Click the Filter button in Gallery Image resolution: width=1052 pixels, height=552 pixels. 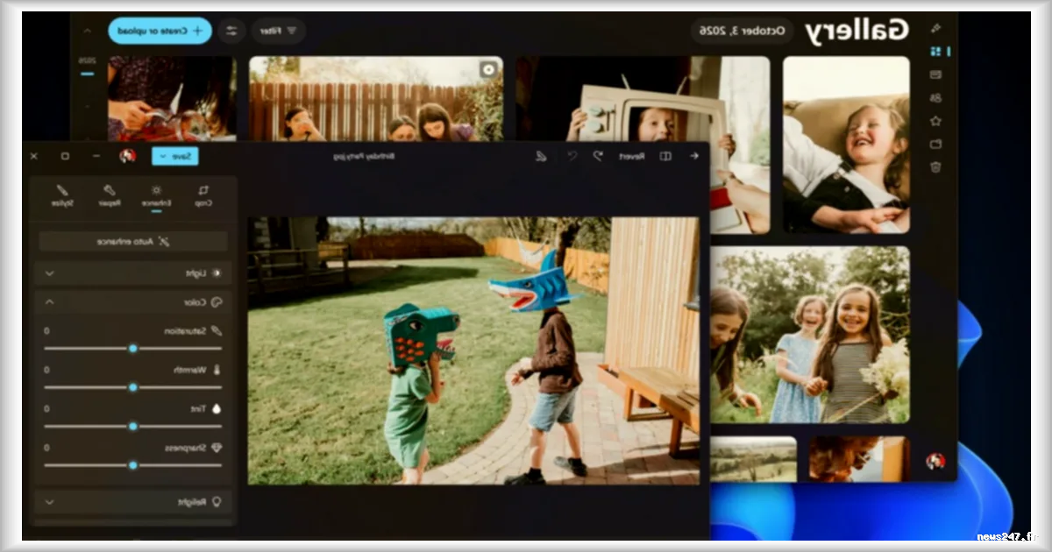280,31
